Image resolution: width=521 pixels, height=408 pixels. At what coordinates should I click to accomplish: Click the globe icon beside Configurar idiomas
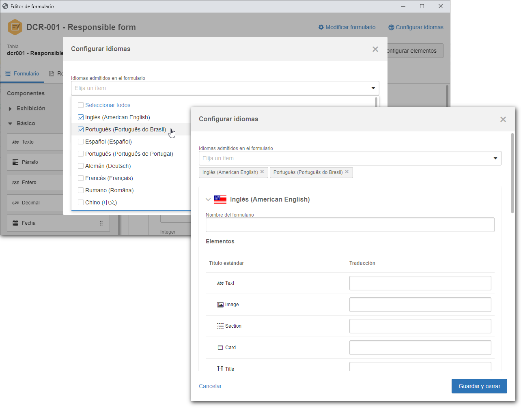391,27
